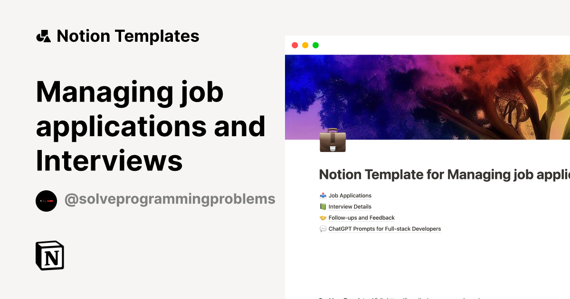570x299 pixels.
Task: Click the red traffic light dot
Action: pyautogui.click(x=295, y=45)
